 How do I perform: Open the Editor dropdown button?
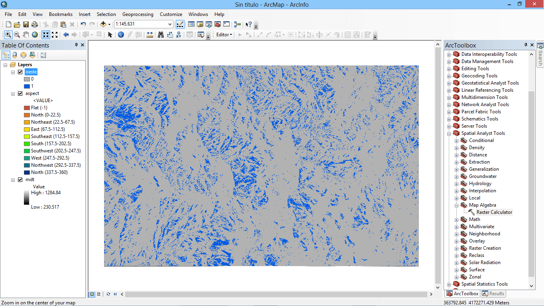[x=224, y=35]
